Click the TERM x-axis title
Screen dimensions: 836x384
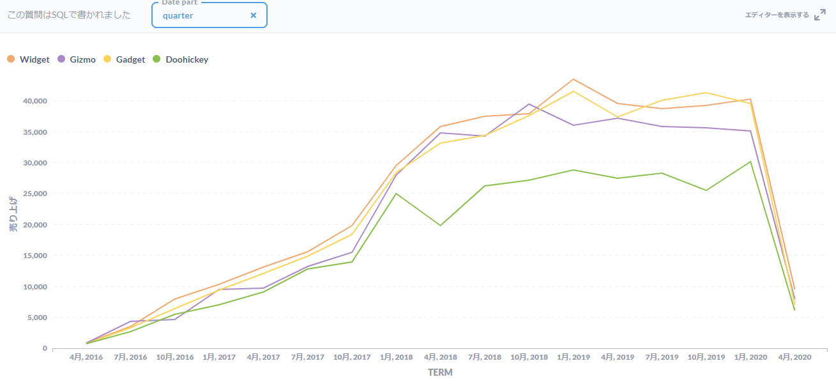point(440,372)
